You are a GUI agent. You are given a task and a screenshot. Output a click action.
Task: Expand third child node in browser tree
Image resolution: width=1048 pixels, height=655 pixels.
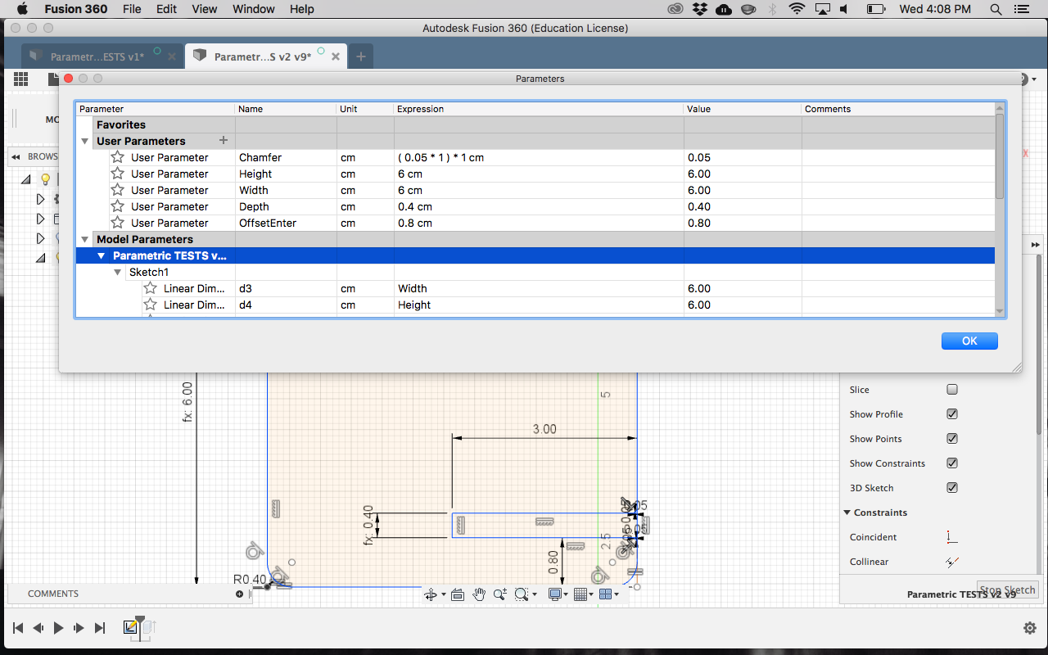click(40, 238)
